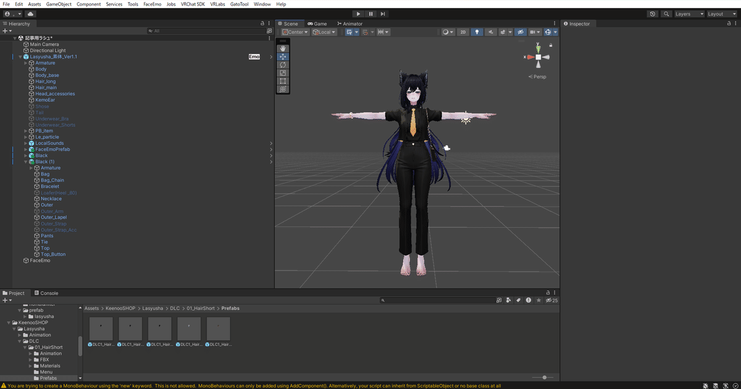Toggle scene lighting bulb button
This screenshot has height=389, width=741.
tap(477, 32)
